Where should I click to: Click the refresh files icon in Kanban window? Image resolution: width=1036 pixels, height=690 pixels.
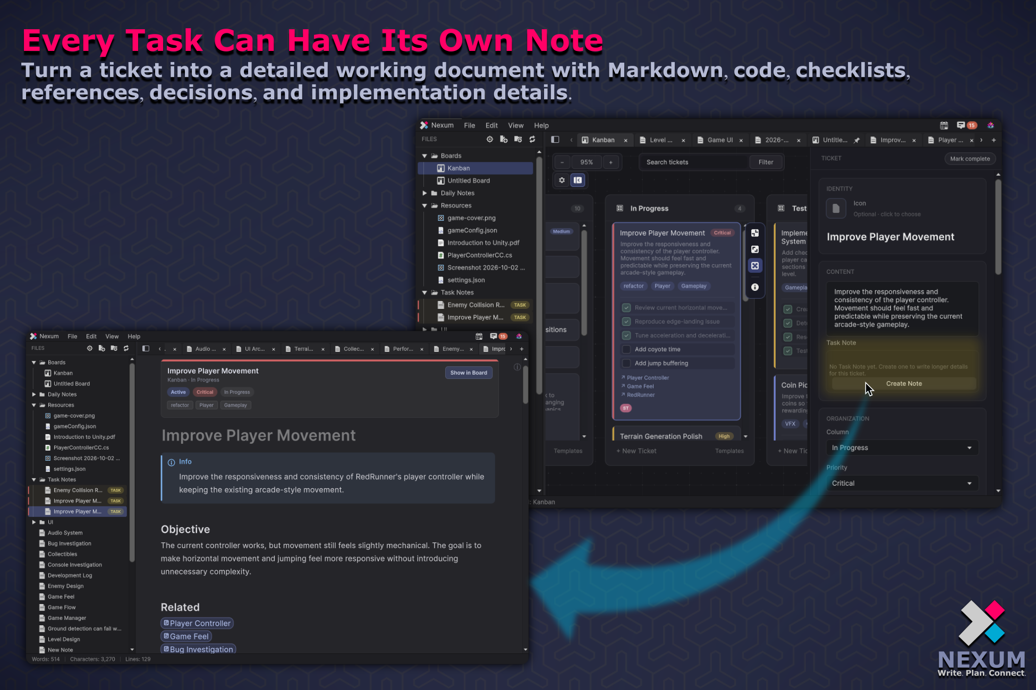(x=532, y=139)
